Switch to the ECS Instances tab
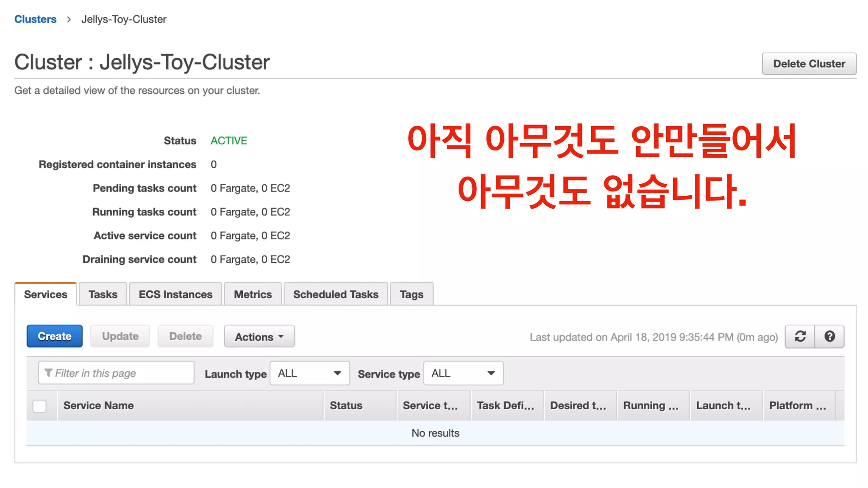This screenshot has height=488, width=868. (x=175, y=294)
